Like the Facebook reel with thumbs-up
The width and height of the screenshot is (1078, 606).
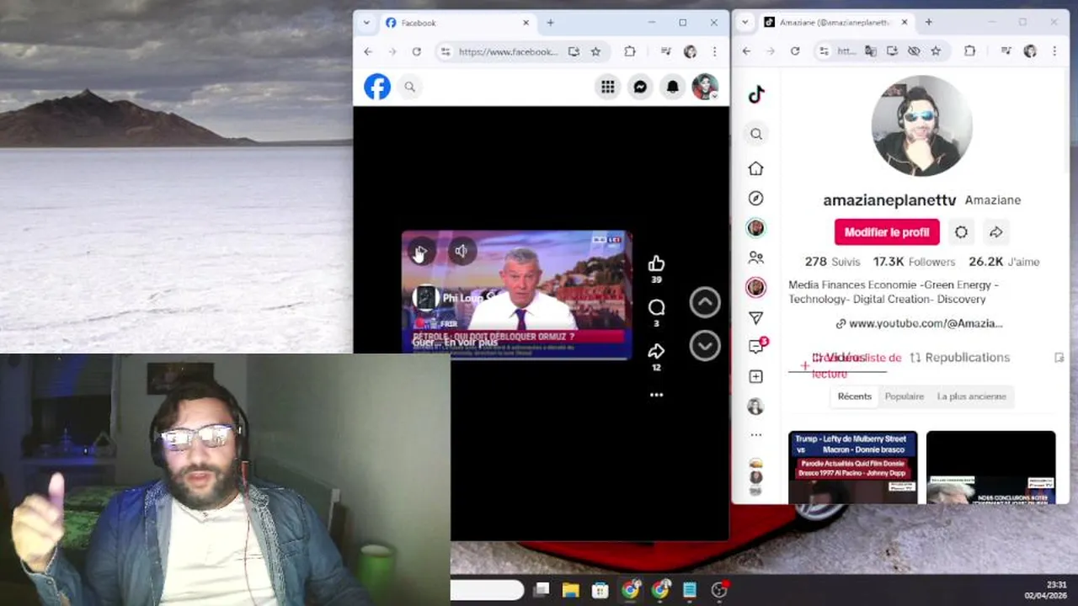click(656, 264)
